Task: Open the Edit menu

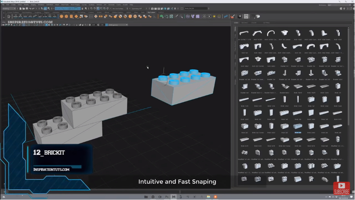Action: 8,5
